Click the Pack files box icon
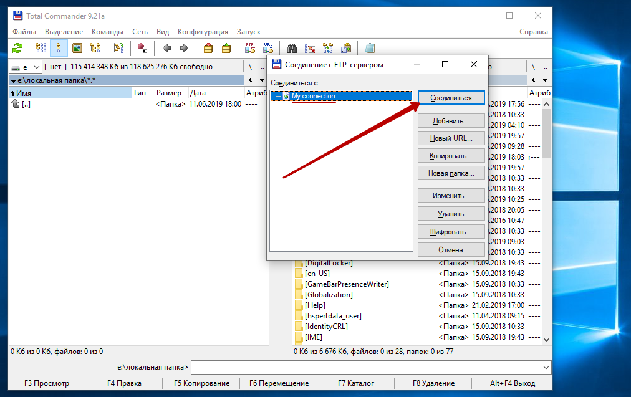The image size is (631, 397). [x=208, y=48]
